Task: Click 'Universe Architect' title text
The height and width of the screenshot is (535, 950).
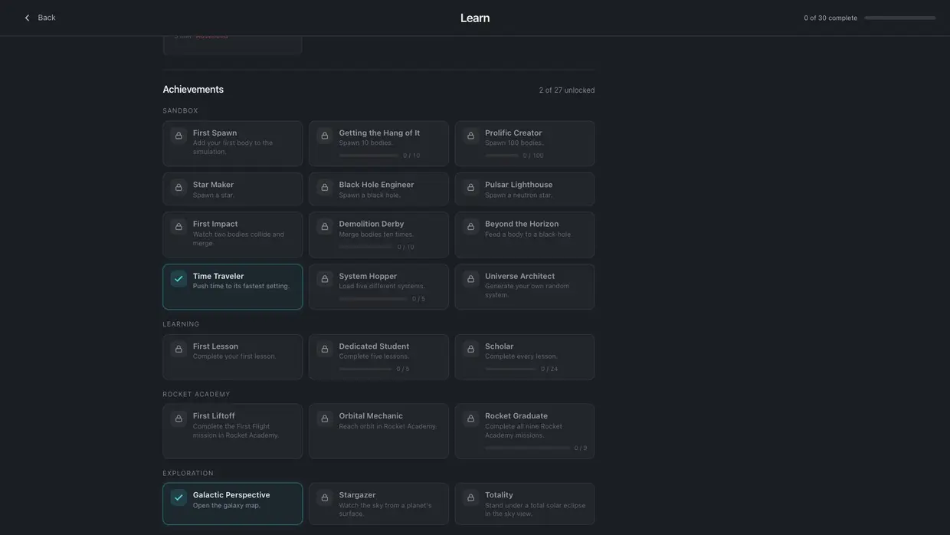Action: pyautogui.click(x=519, y=276)
